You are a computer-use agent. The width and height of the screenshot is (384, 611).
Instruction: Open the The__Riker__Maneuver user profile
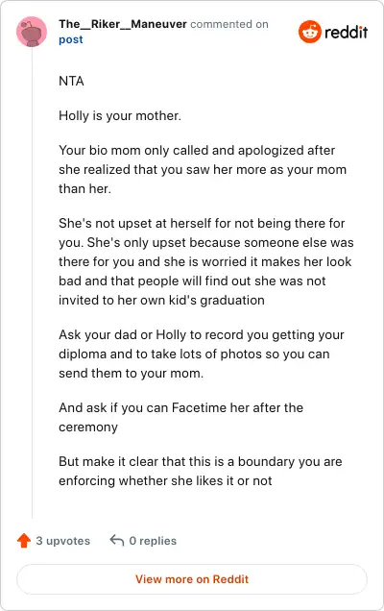(123, 24)
